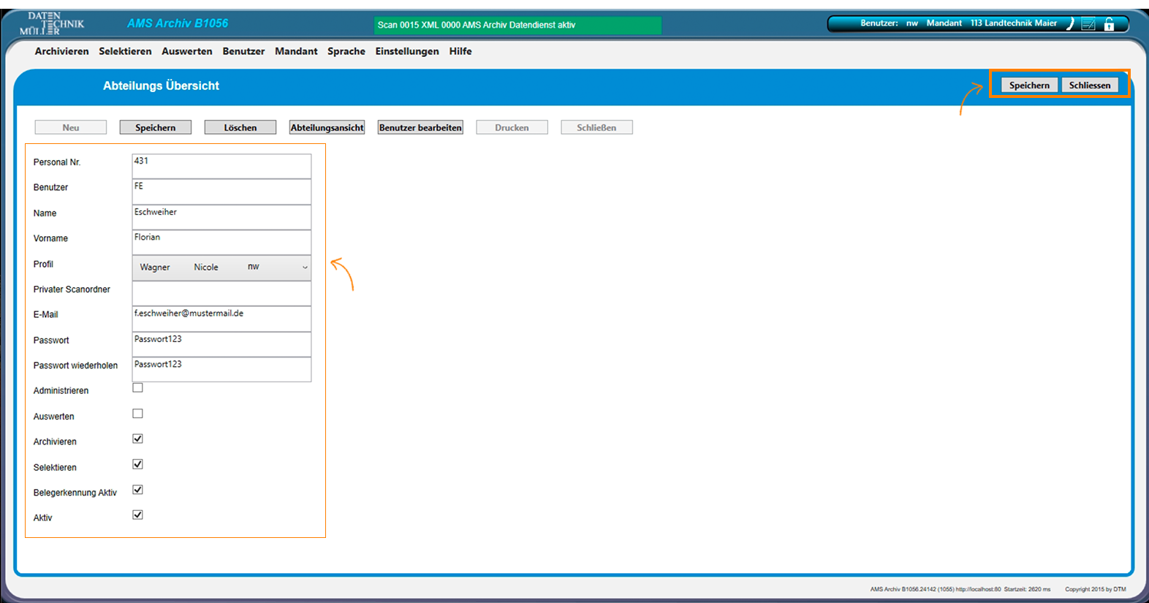1149x603 pixels.
Task: Open Abteilungsansicht view
Action: [x=327, y=128]
